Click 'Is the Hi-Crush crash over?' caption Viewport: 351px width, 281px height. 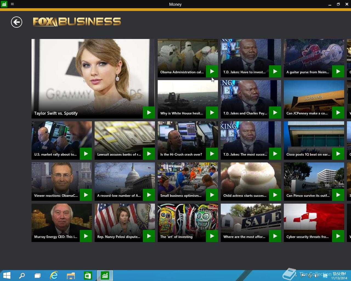click(181, 154)
